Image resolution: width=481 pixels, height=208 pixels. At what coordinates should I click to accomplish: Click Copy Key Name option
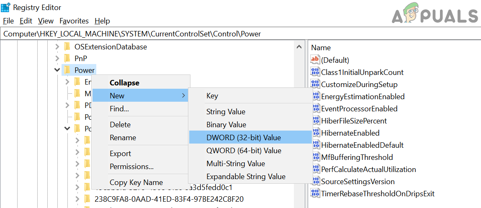(136, 182)
